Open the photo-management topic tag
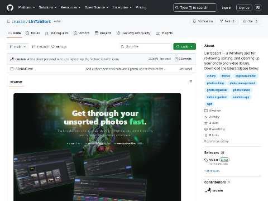This screenshot has width=268, height=201. 242,83
